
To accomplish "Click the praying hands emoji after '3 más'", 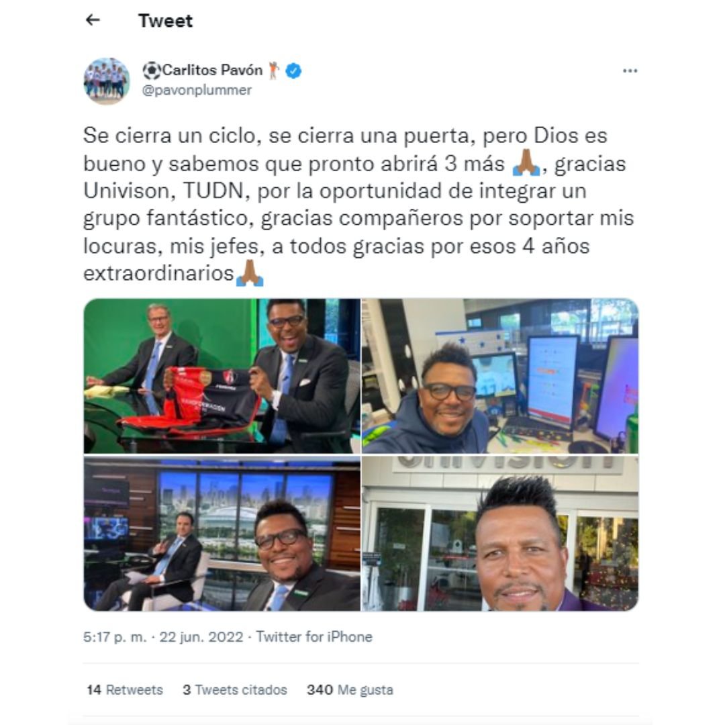I will click(x=526, y=162).
